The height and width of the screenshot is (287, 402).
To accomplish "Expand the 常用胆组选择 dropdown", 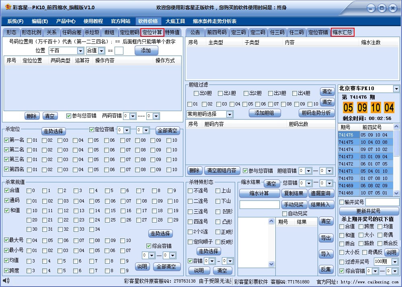I will (230, 114).
